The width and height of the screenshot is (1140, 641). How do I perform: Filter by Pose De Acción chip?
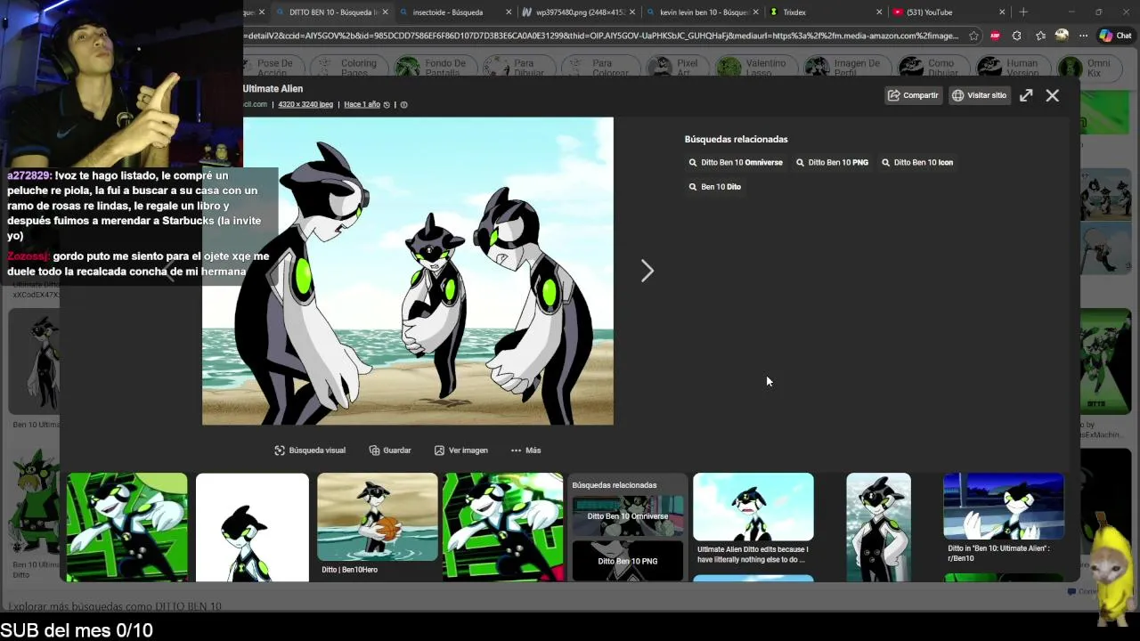(266, 68)
